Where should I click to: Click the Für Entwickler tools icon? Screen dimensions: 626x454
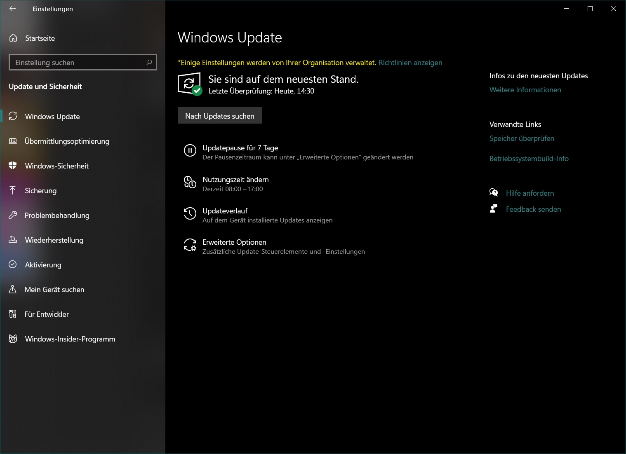coord(13,314)
